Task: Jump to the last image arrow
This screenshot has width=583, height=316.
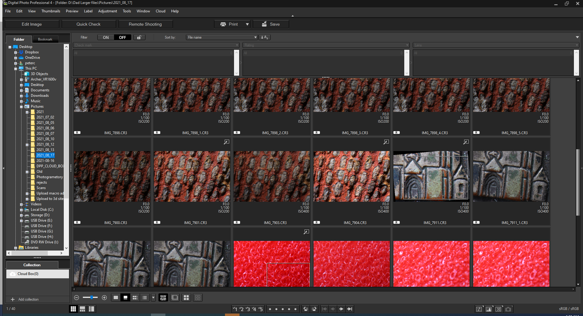Action: click(350, 309)
